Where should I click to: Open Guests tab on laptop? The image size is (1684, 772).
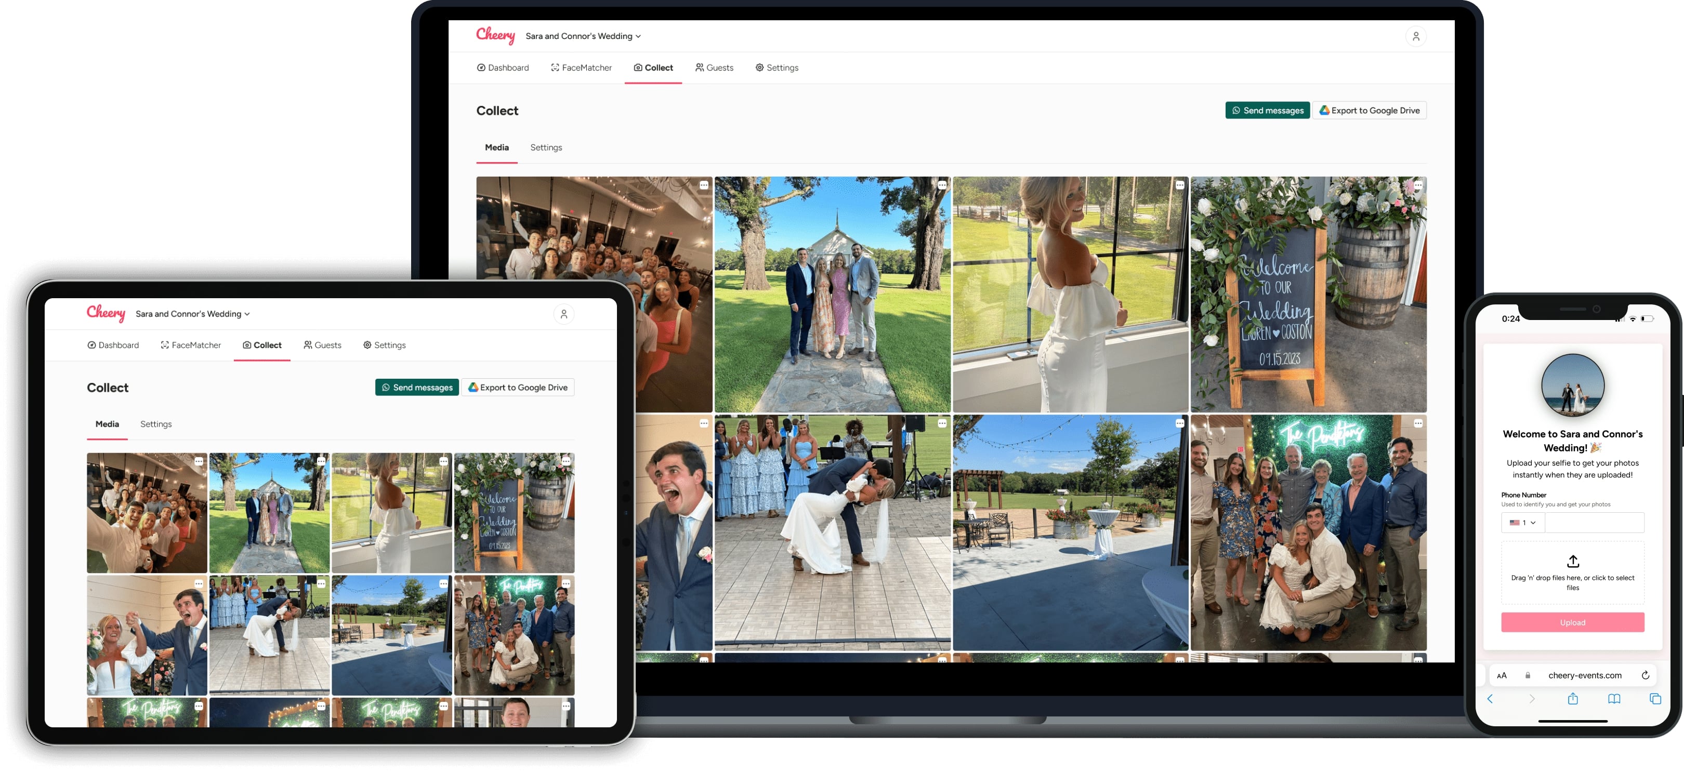(714, 68)
